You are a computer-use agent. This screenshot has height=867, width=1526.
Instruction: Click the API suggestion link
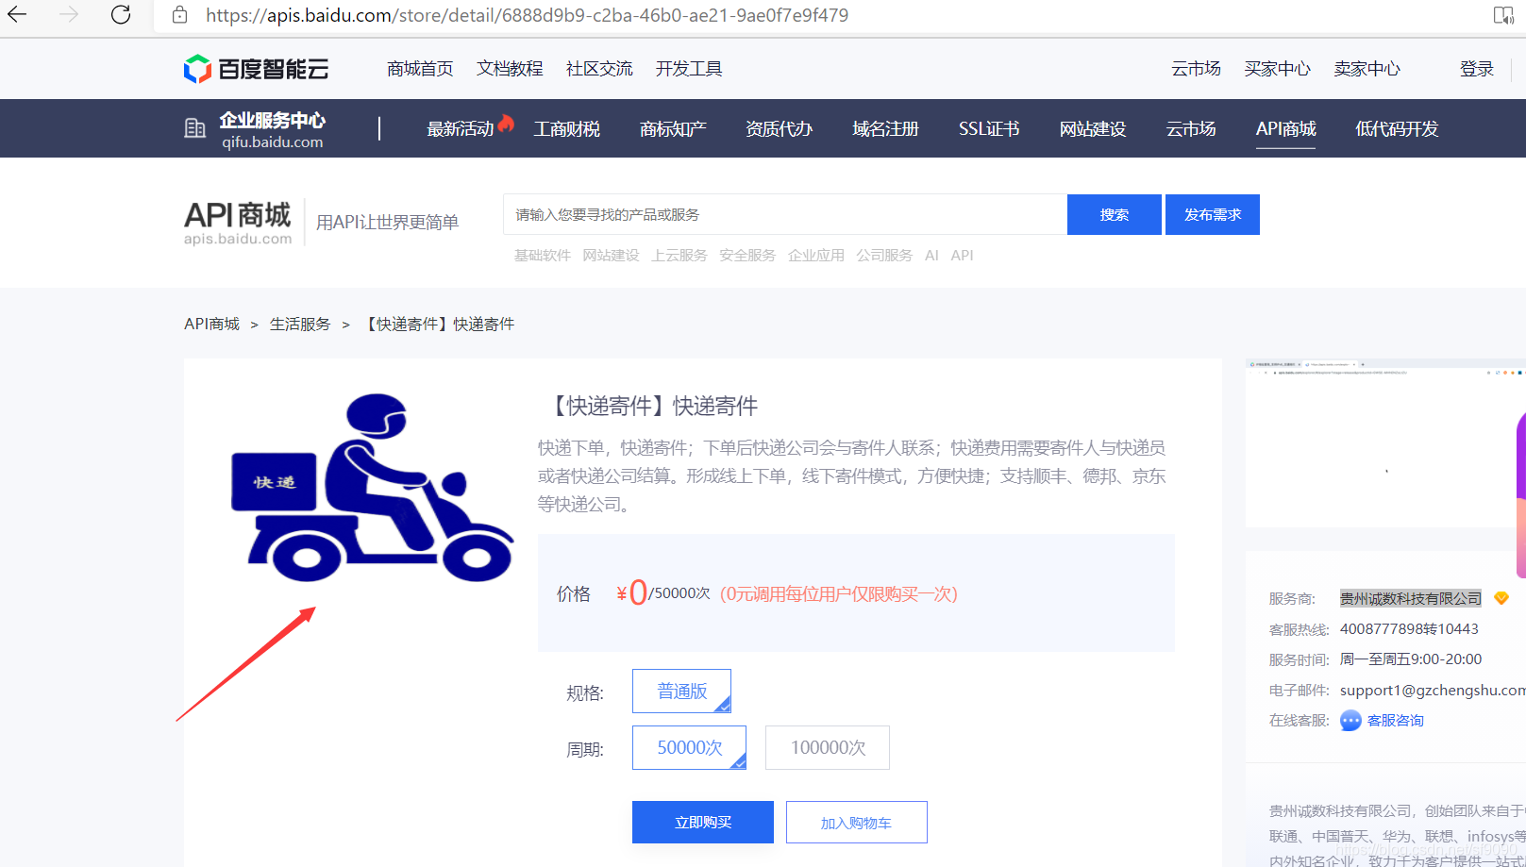coord(962,256)
